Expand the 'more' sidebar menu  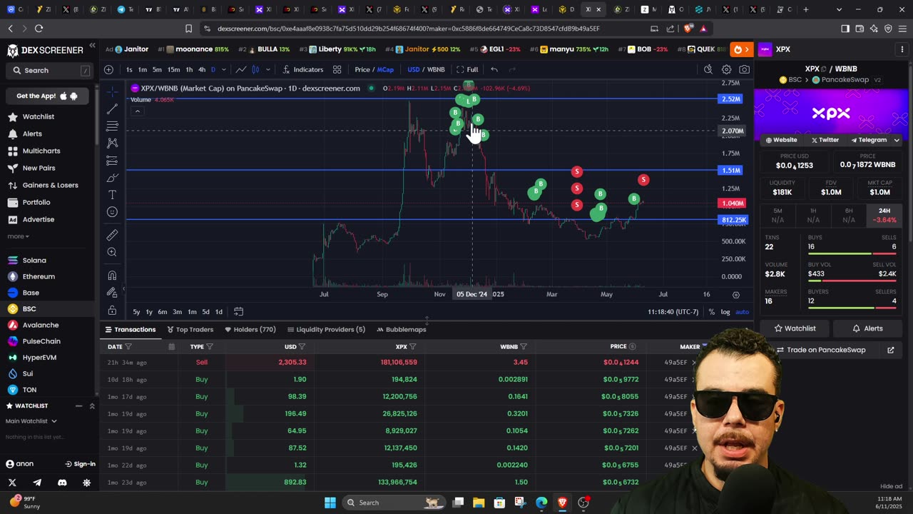point(18,236)
